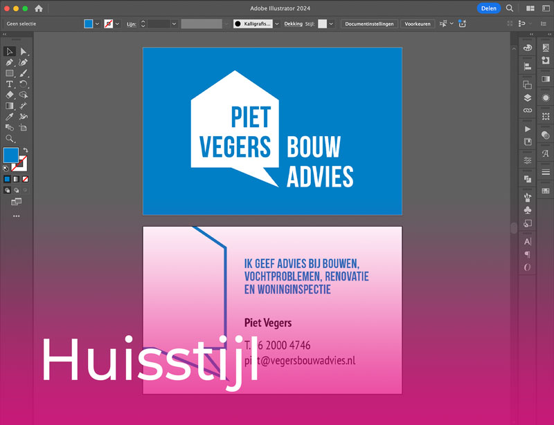
Task: Set paint mode to Color
Action: [x=7, y=179]
